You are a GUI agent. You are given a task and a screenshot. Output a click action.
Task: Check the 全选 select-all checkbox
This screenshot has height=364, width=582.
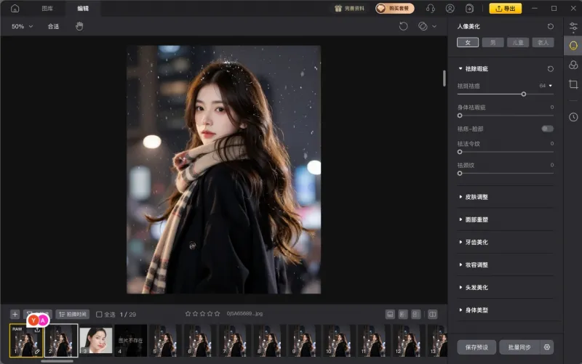[x=99, y=315]
